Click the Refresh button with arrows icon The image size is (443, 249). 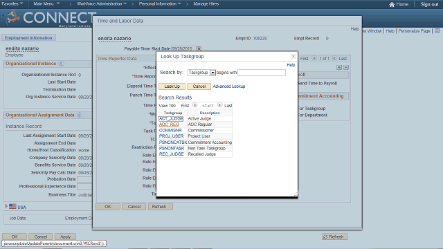pyautogui.click(x=335, y=237)
